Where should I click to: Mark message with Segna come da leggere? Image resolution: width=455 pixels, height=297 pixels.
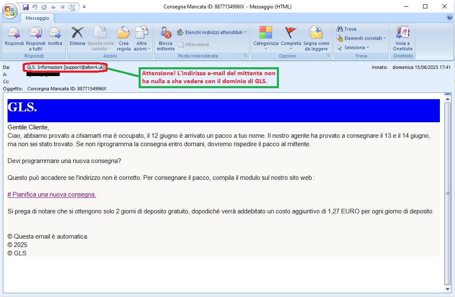click(x=316, y=39)
